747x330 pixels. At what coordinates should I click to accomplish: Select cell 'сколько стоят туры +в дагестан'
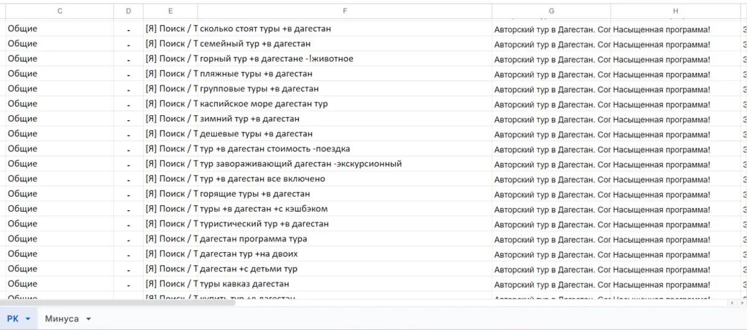(x=345, y=29)
